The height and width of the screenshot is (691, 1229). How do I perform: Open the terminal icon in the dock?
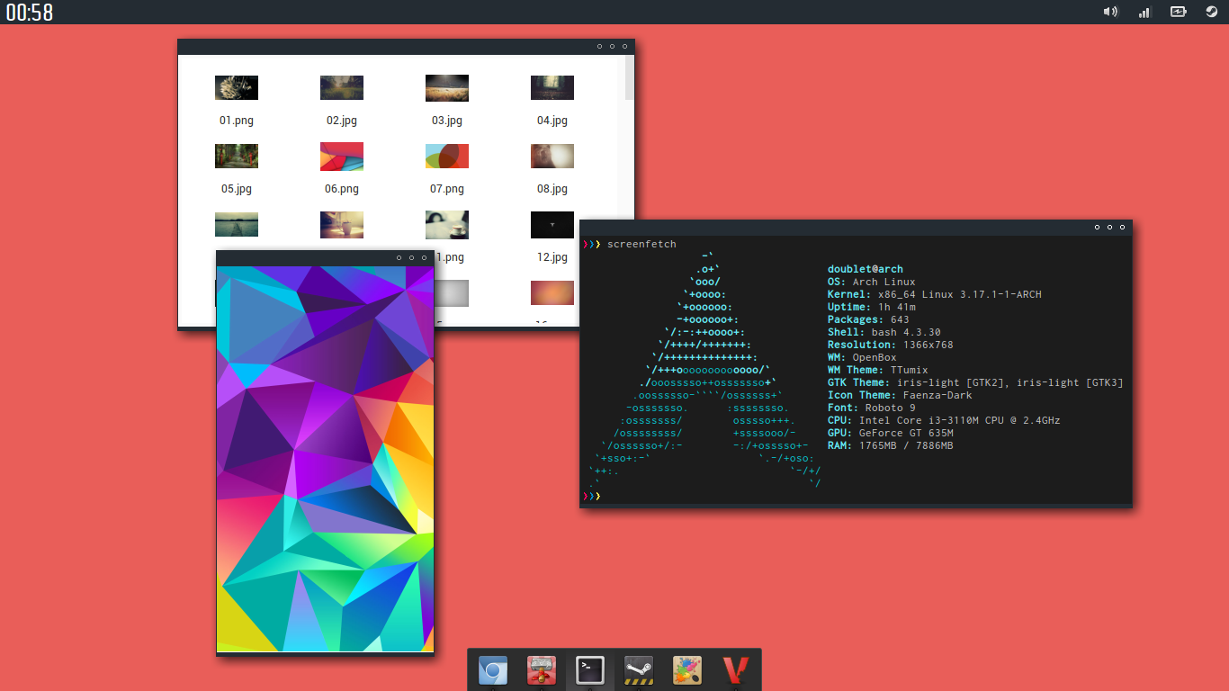(590, 670)
